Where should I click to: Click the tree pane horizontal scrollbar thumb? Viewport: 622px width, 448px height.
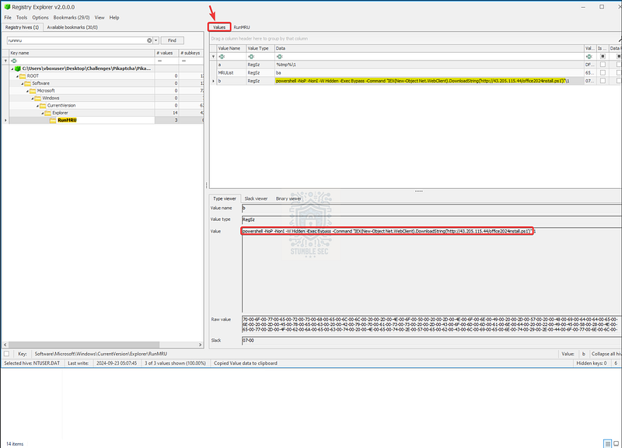(84, 345)
